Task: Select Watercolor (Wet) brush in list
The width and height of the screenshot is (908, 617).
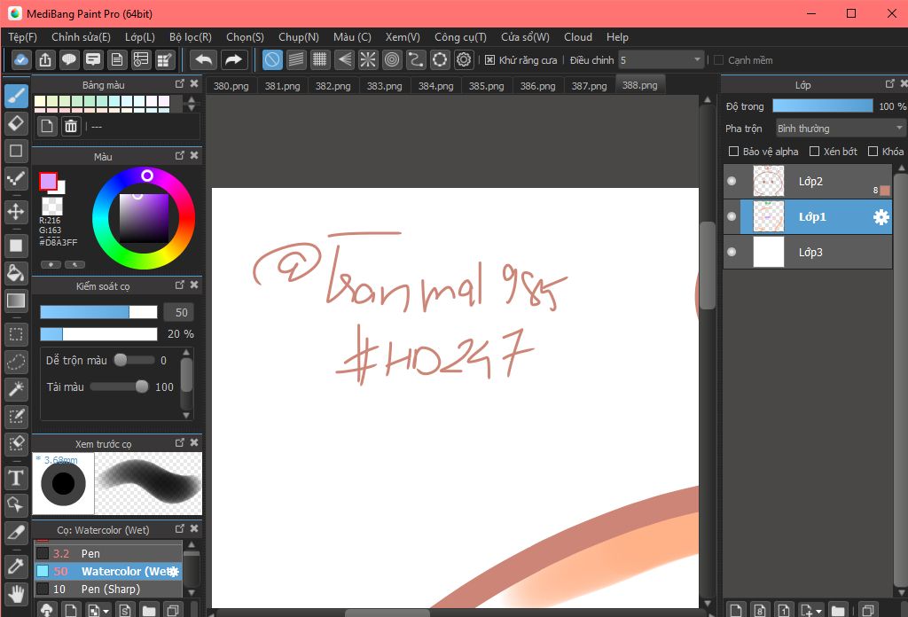Action: [x=108, y=571]
